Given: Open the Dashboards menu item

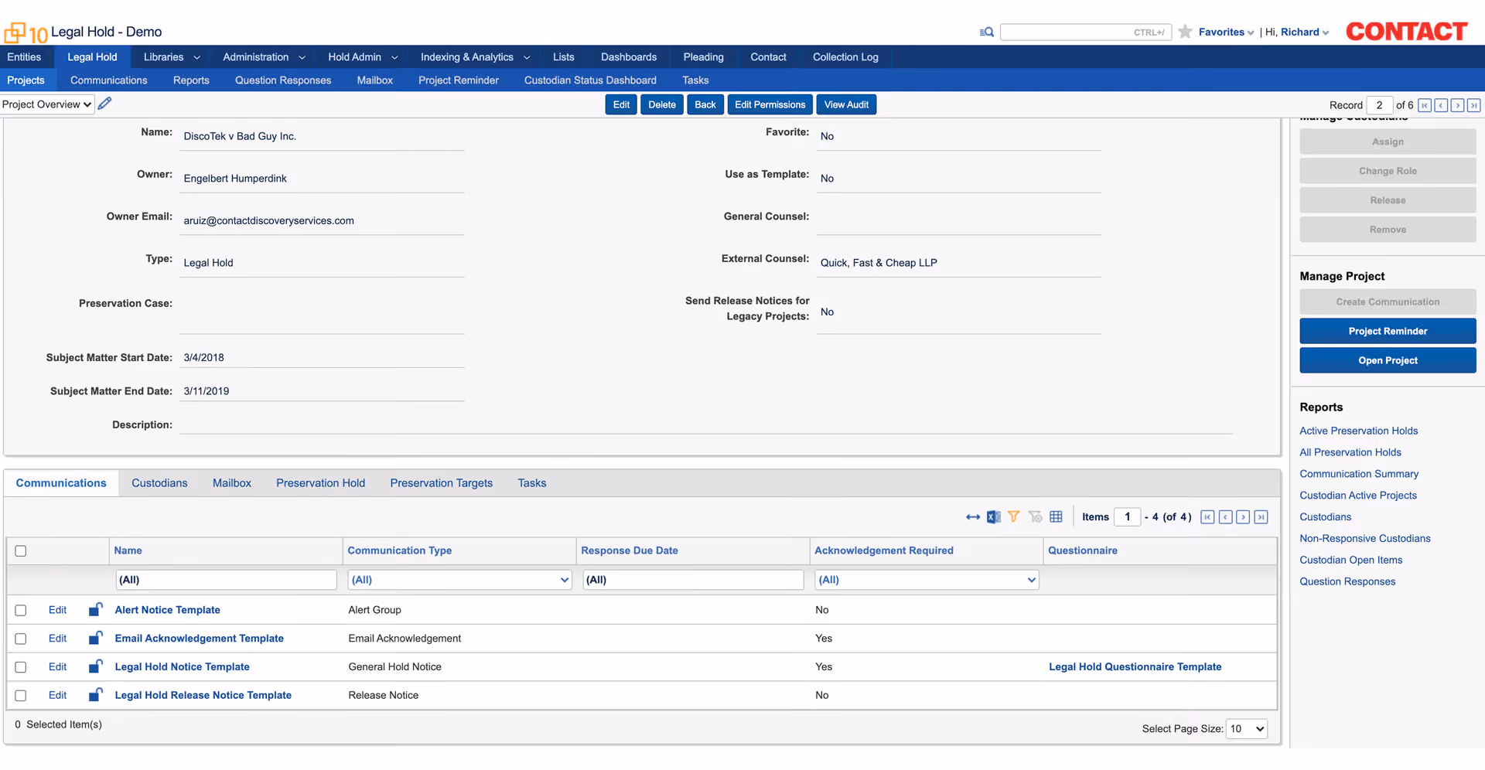Looking at the screenshot, I should pyautogui.click(x=629, y=56).
